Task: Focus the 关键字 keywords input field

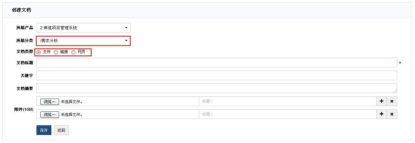Action: coord(216,75)
